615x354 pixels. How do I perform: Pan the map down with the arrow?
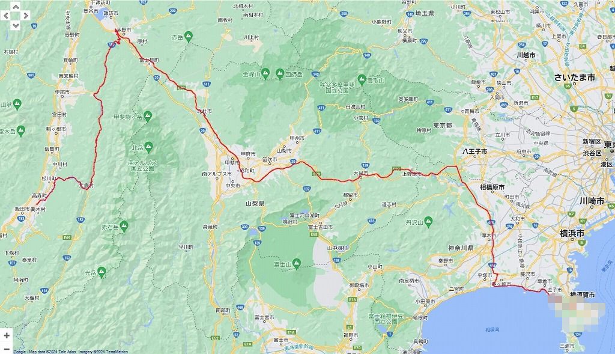16,26
